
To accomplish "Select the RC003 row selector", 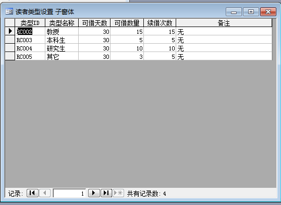I will click(10, 40).
